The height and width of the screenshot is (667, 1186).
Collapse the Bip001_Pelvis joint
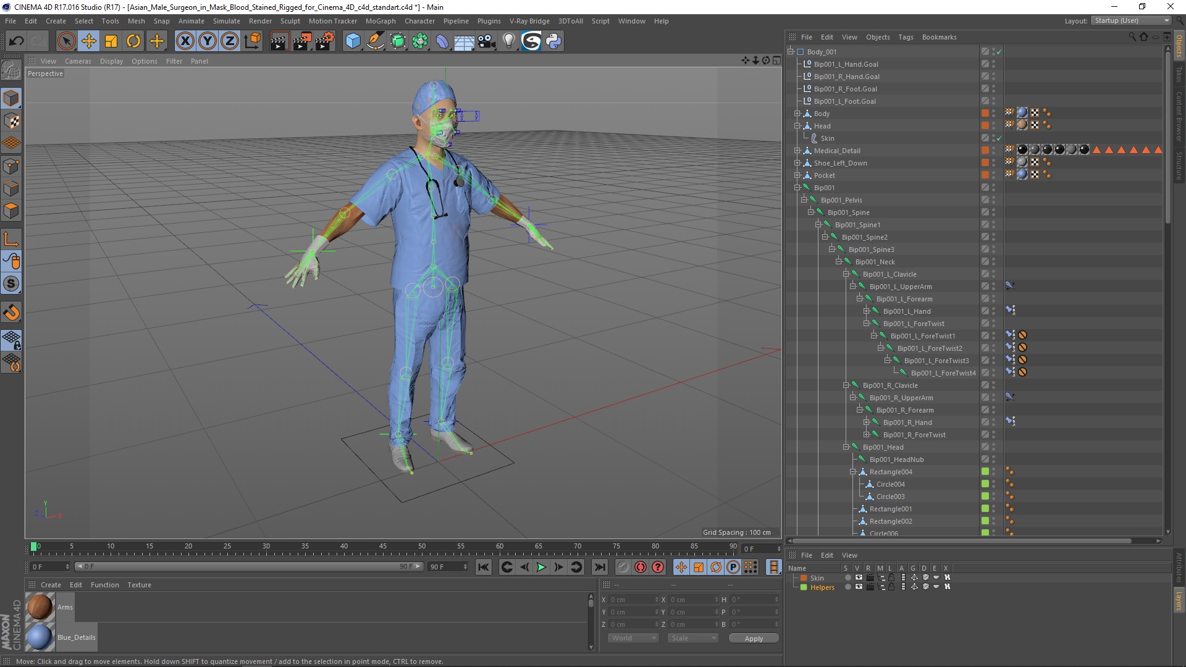click(x=804, y=200)
